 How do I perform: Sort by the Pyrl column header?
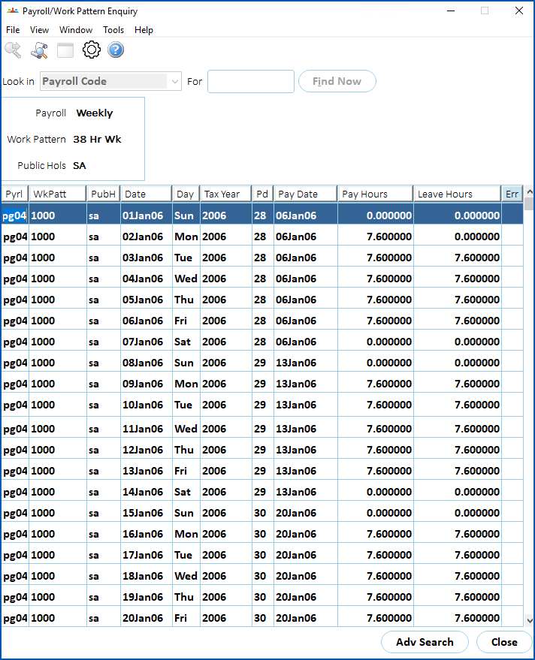tap(14, 194)
